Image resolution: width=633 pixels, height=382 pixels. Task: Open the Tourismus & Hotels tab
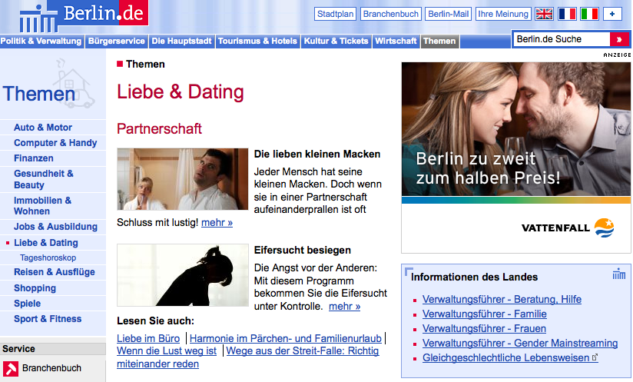(x=257, y=42)
